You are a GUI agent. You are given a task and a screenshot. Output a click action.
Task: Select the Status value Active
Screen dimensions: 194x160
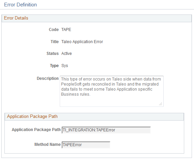[x=66, y=54]
